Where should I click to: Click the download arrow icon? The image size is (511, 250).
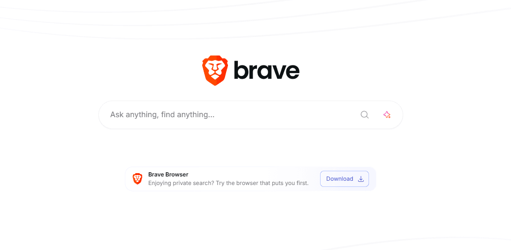point(361,179)
